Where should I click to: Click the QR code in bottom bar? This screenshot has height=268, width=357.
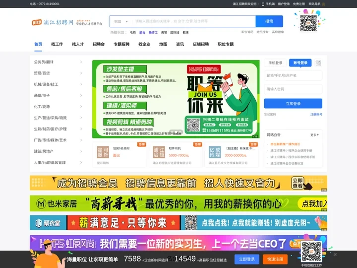311,251
